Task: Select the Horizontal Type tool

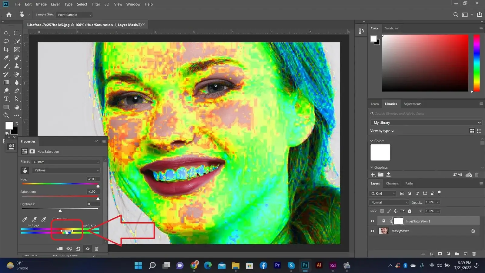Action: point(6,99)
